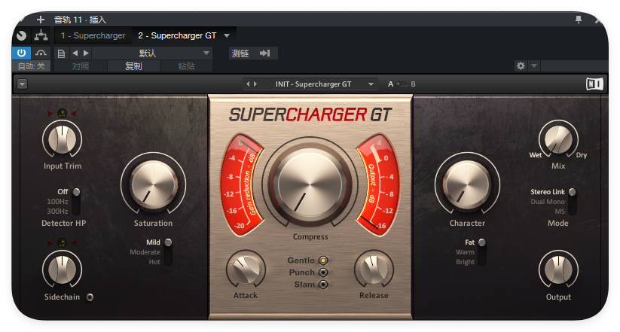
Task: Select previous plugin preset arrow
Action: [x=248, y=84]
